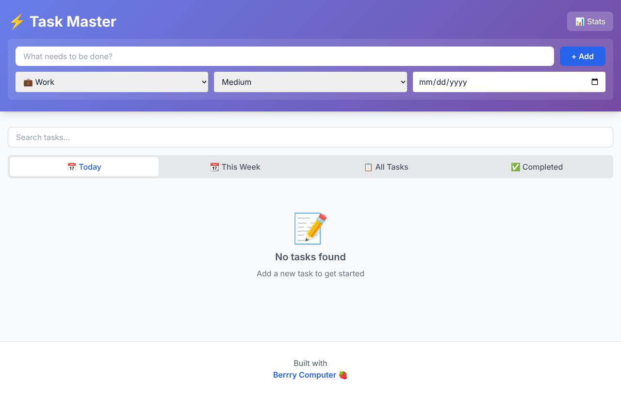Screen dimensions: 621x396
Task: Open the Work category dropdown
Action: point(112,82)
